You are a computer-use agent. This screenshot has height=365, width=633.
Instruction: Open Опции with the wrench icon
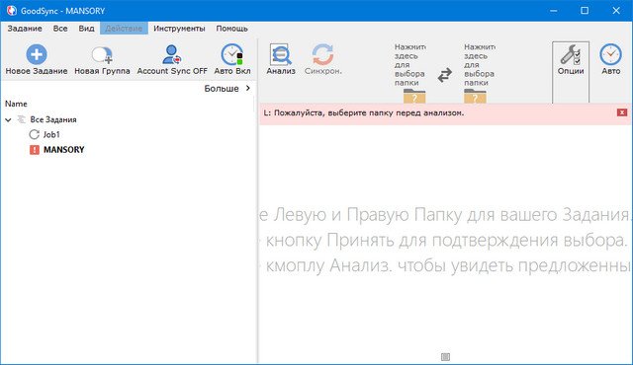pos(571,59)
